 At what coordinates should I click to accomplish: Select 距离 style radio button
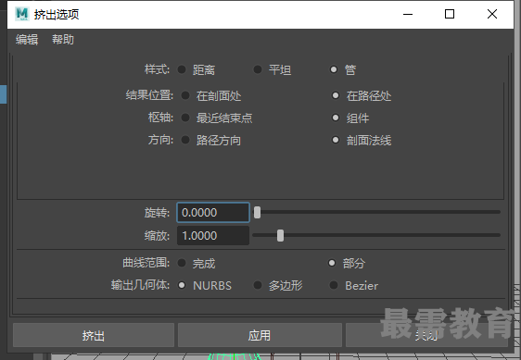point(182,69)
